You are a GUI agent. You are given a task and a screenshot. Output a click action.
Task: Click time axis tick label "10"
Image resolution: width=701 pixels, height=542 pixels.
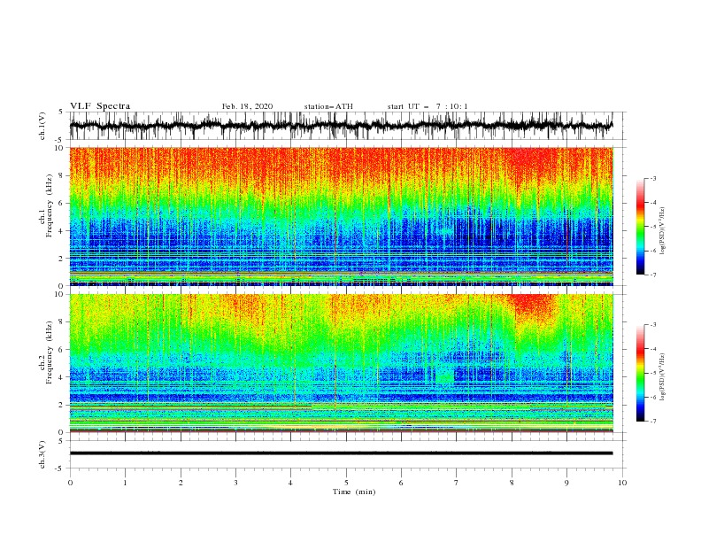pyautogui.click(x=622, y=483)
